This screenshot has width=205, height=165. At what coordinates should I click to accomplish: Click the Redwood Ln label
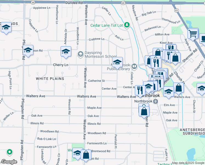click(x=153, y=28)
